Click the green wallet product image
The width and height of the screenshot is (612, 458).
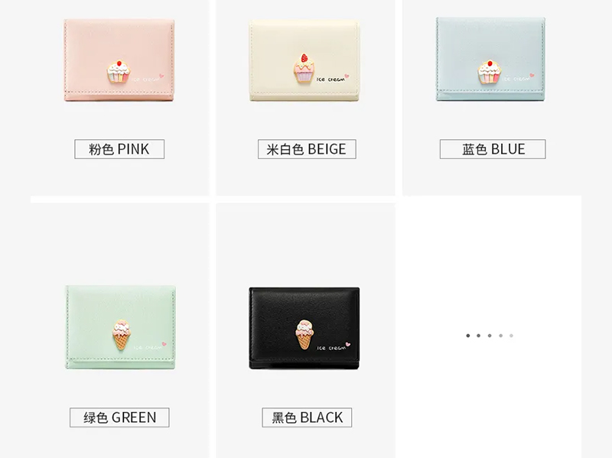click(x=120, y=327)
